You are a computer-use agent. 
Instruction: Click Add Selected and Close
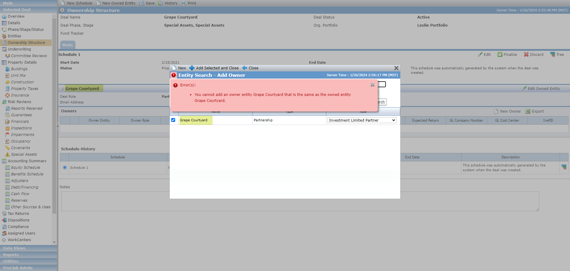[214, 68]
